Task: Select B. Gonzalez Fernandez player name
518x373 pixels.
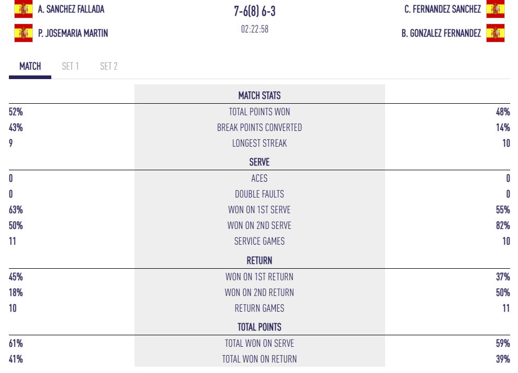Action: [x=441, y=33]
